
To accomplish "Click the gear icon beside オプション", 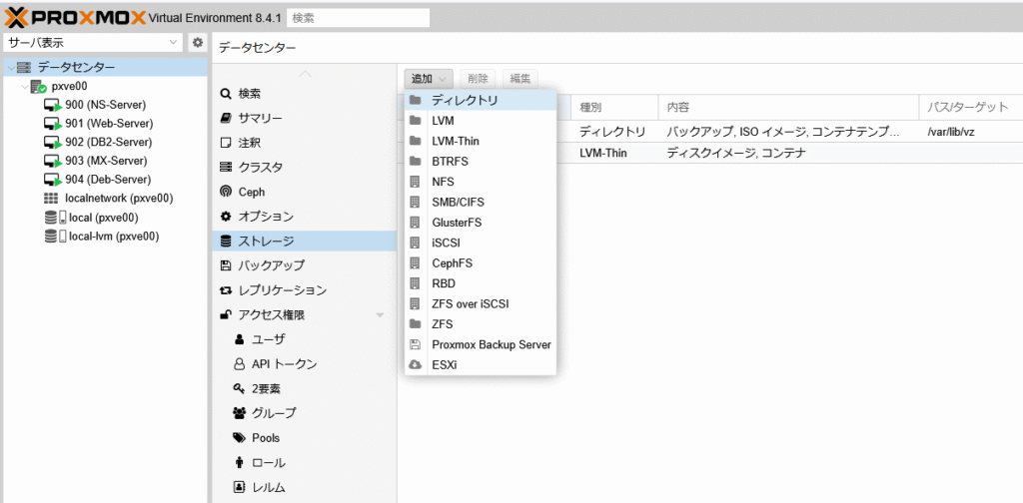I will coord(226,217).
